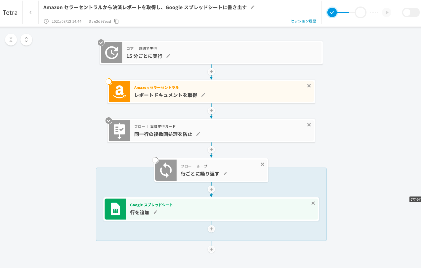Click the 重複実行ガード label
The width and height of the screenshot is (421, 268).
tap(163, 126)
